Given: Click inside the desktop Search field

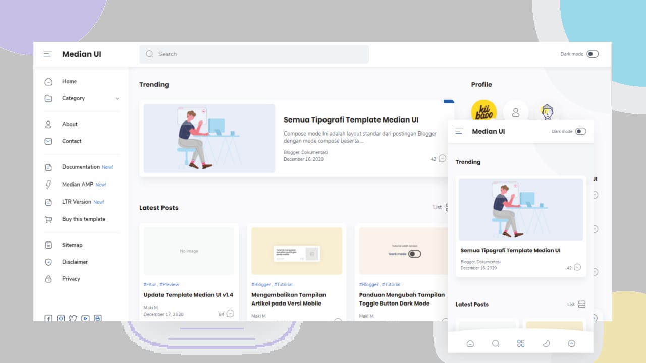Looking at the screenshot, I should (x=254, y=54).
